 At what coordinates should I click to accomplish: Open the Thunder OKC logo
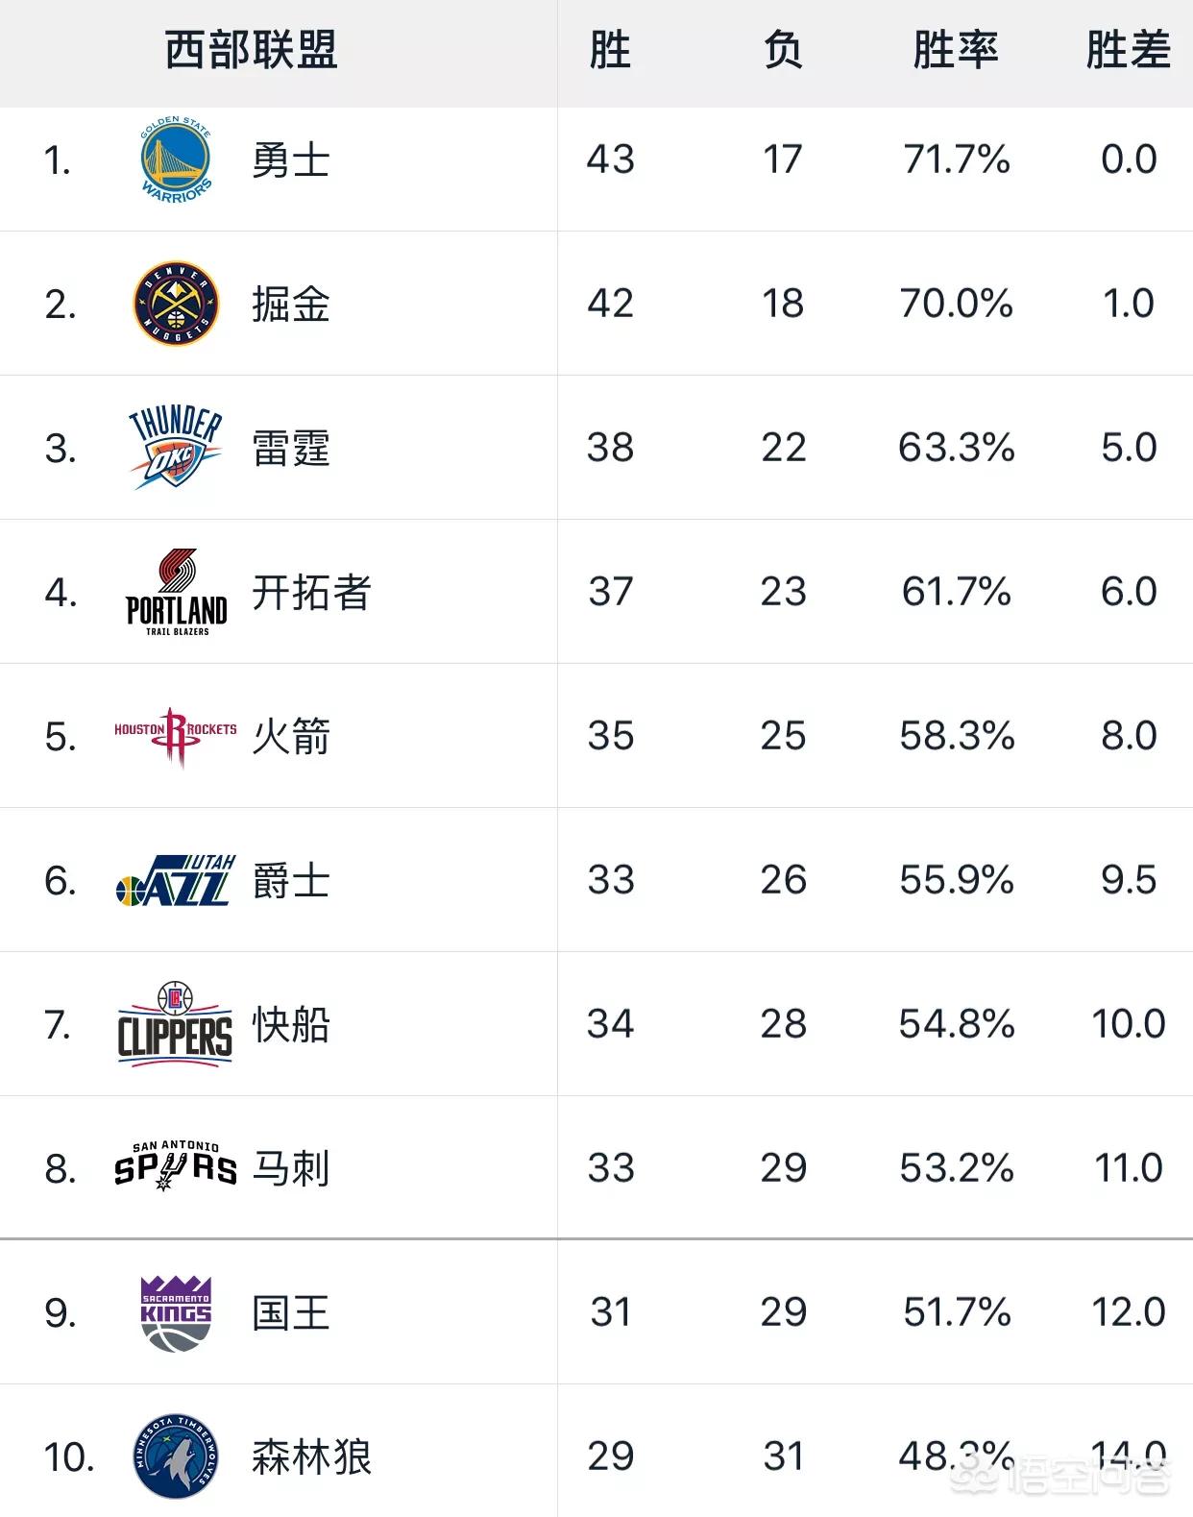(176, 448)
